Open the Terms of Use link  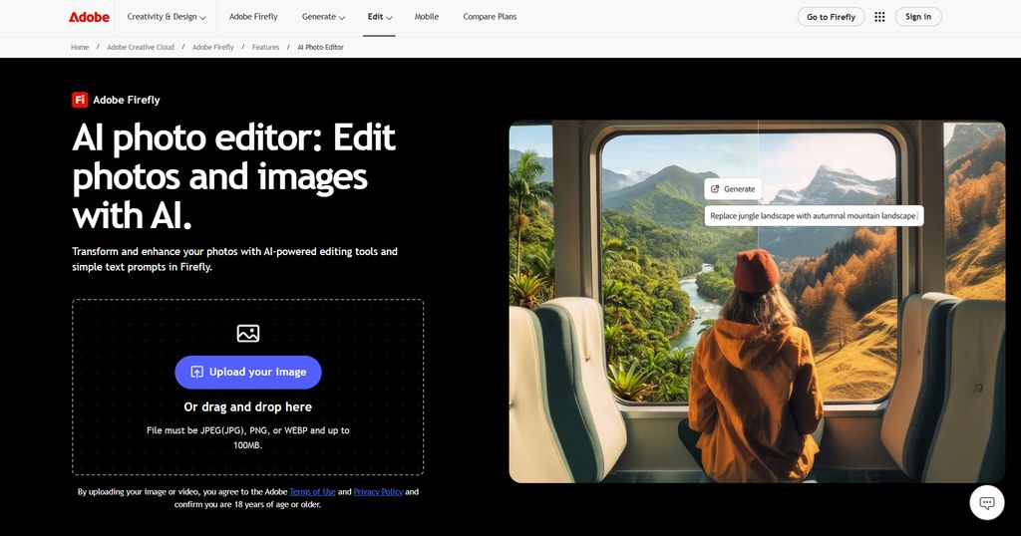click(312, 492)
